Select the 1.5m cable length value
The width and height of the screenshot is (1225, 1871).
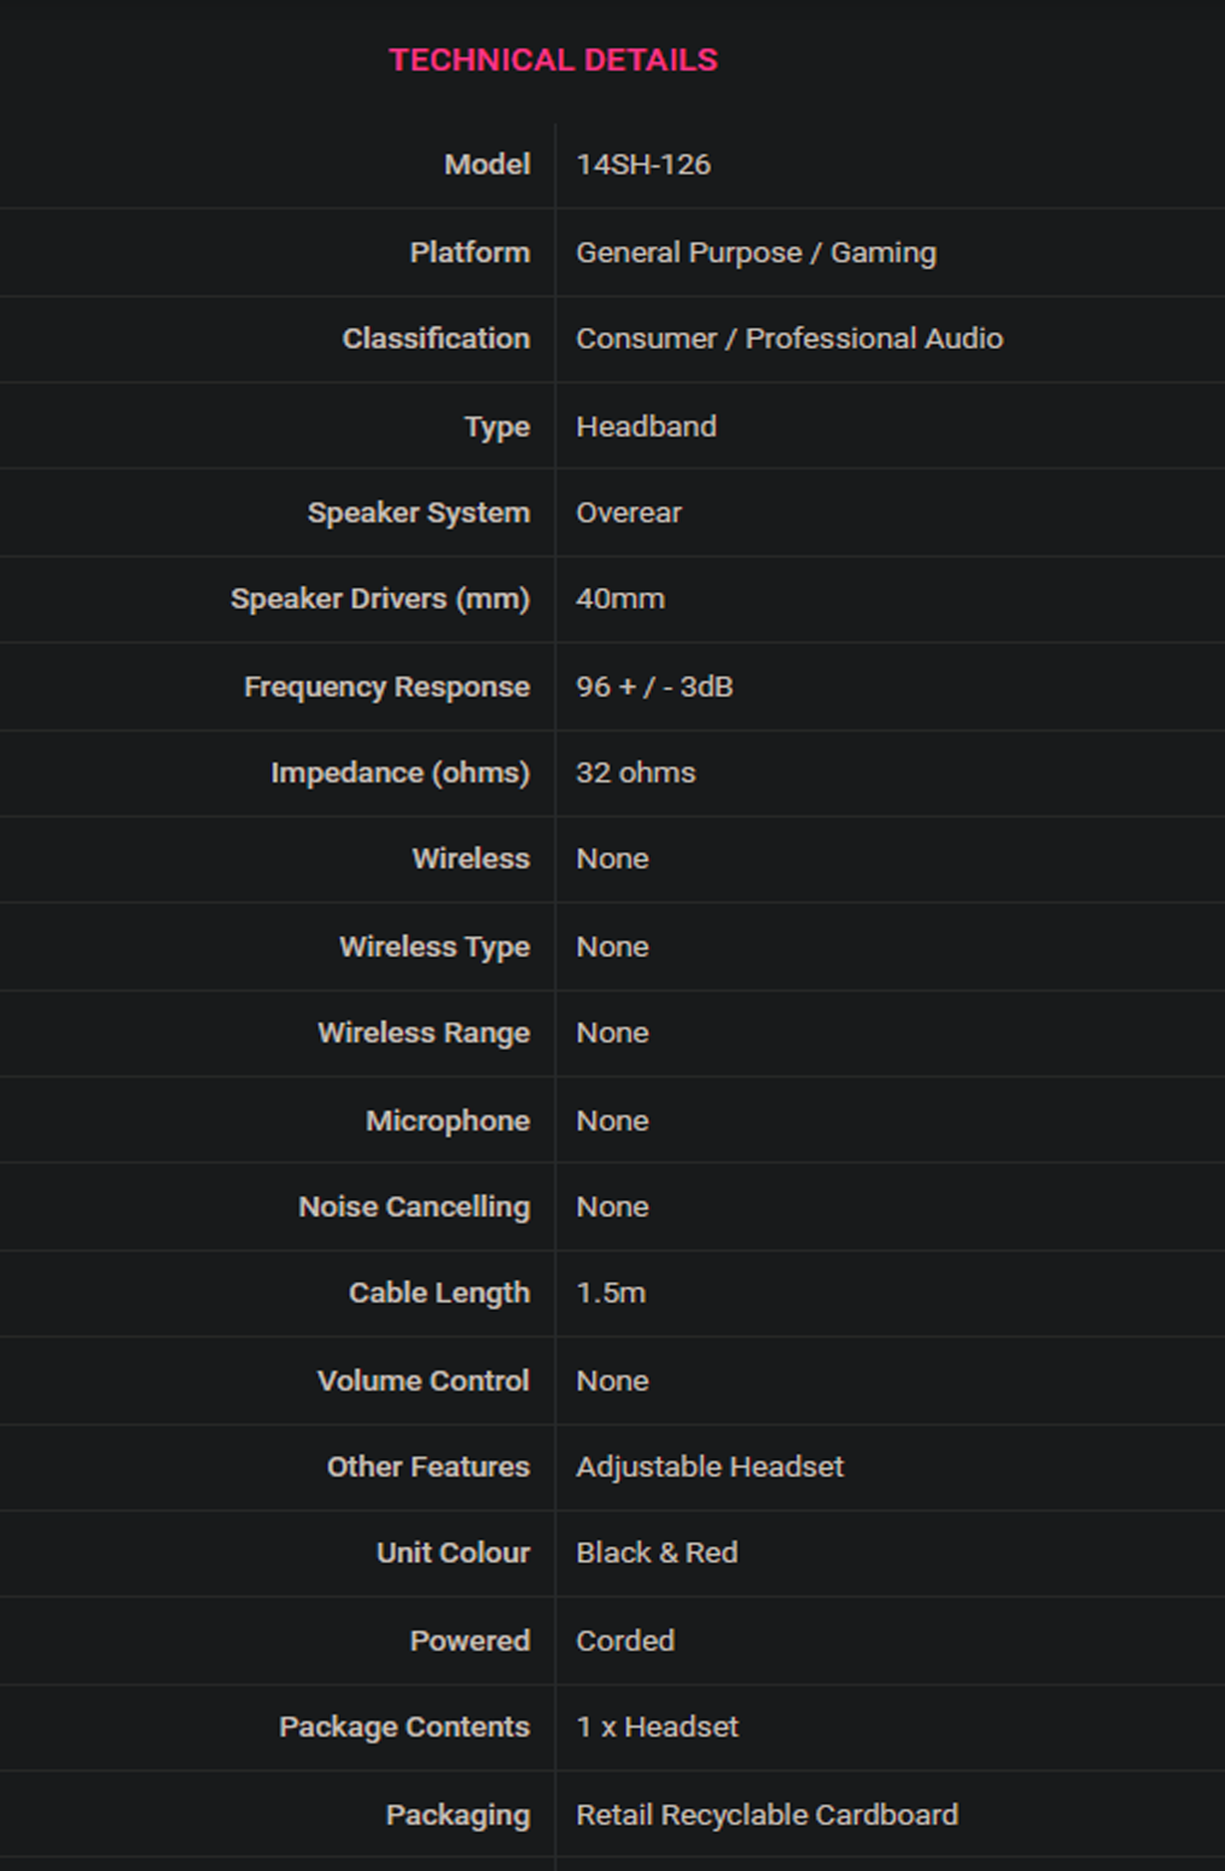[x=611, y=1293]
